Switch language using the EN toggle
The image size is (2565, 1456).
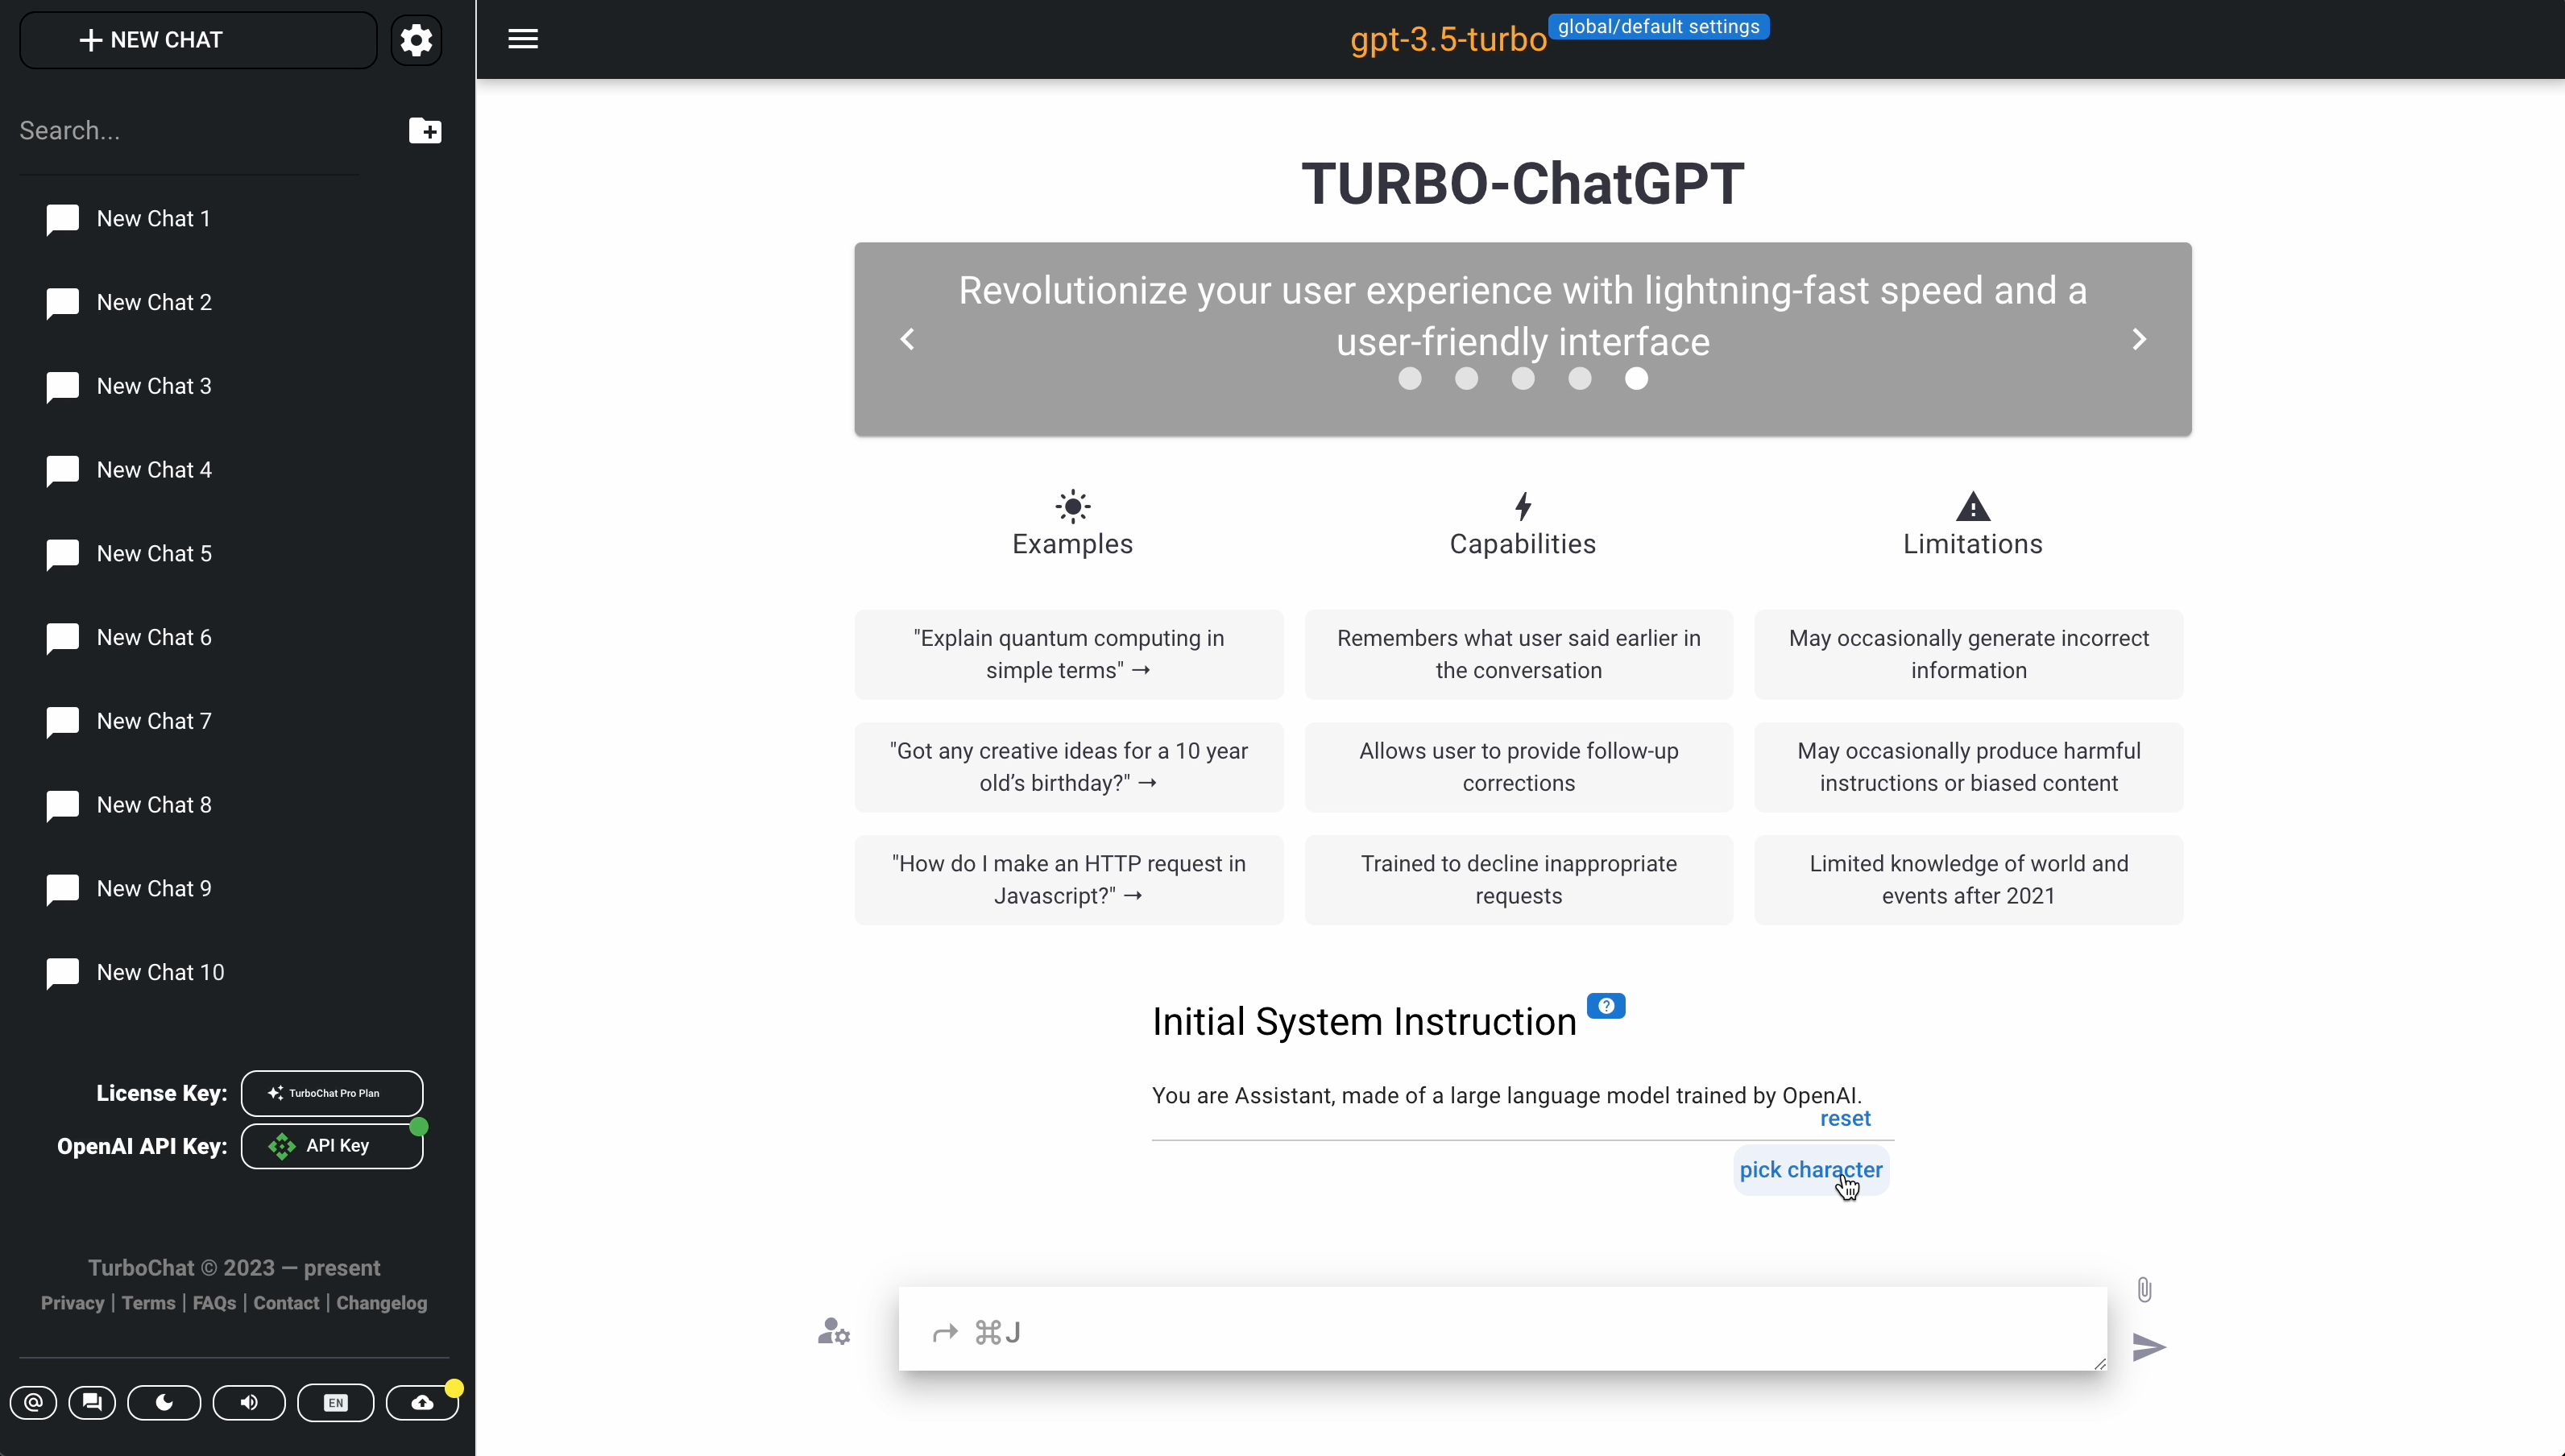(335, 1402)
